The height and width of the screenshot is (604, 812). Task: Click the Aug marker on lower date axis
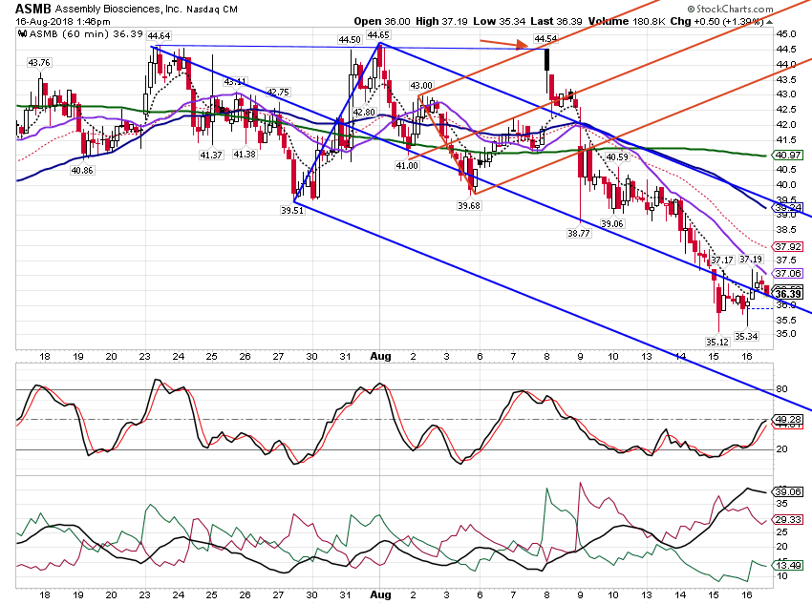[x=380, y=594]
